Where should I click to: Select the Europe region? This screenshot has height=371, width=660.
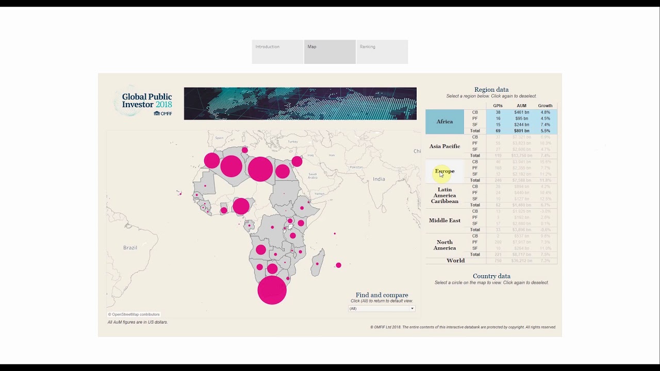444,171
